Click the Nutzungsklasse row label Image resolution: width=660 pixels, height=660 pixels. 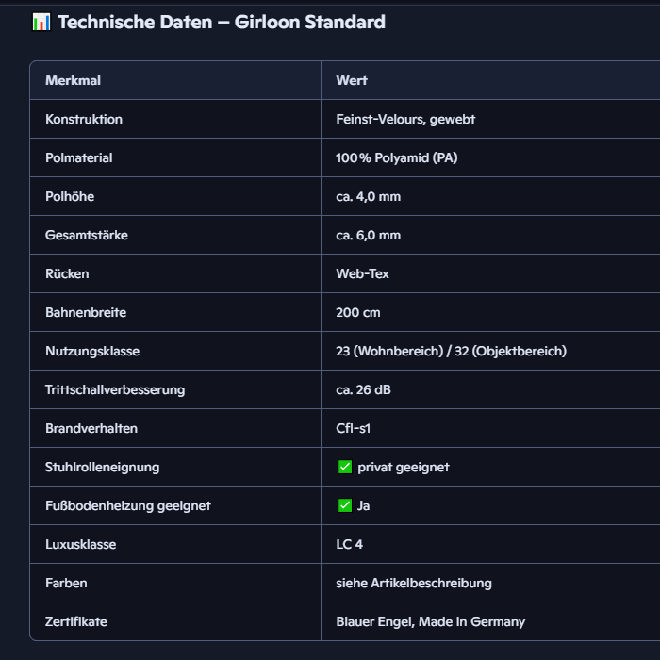(92, 351)
